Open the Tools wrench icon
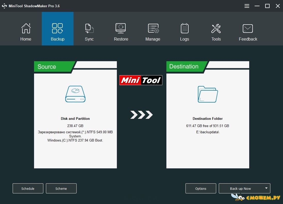283x204 pixels. pos(216,29)
